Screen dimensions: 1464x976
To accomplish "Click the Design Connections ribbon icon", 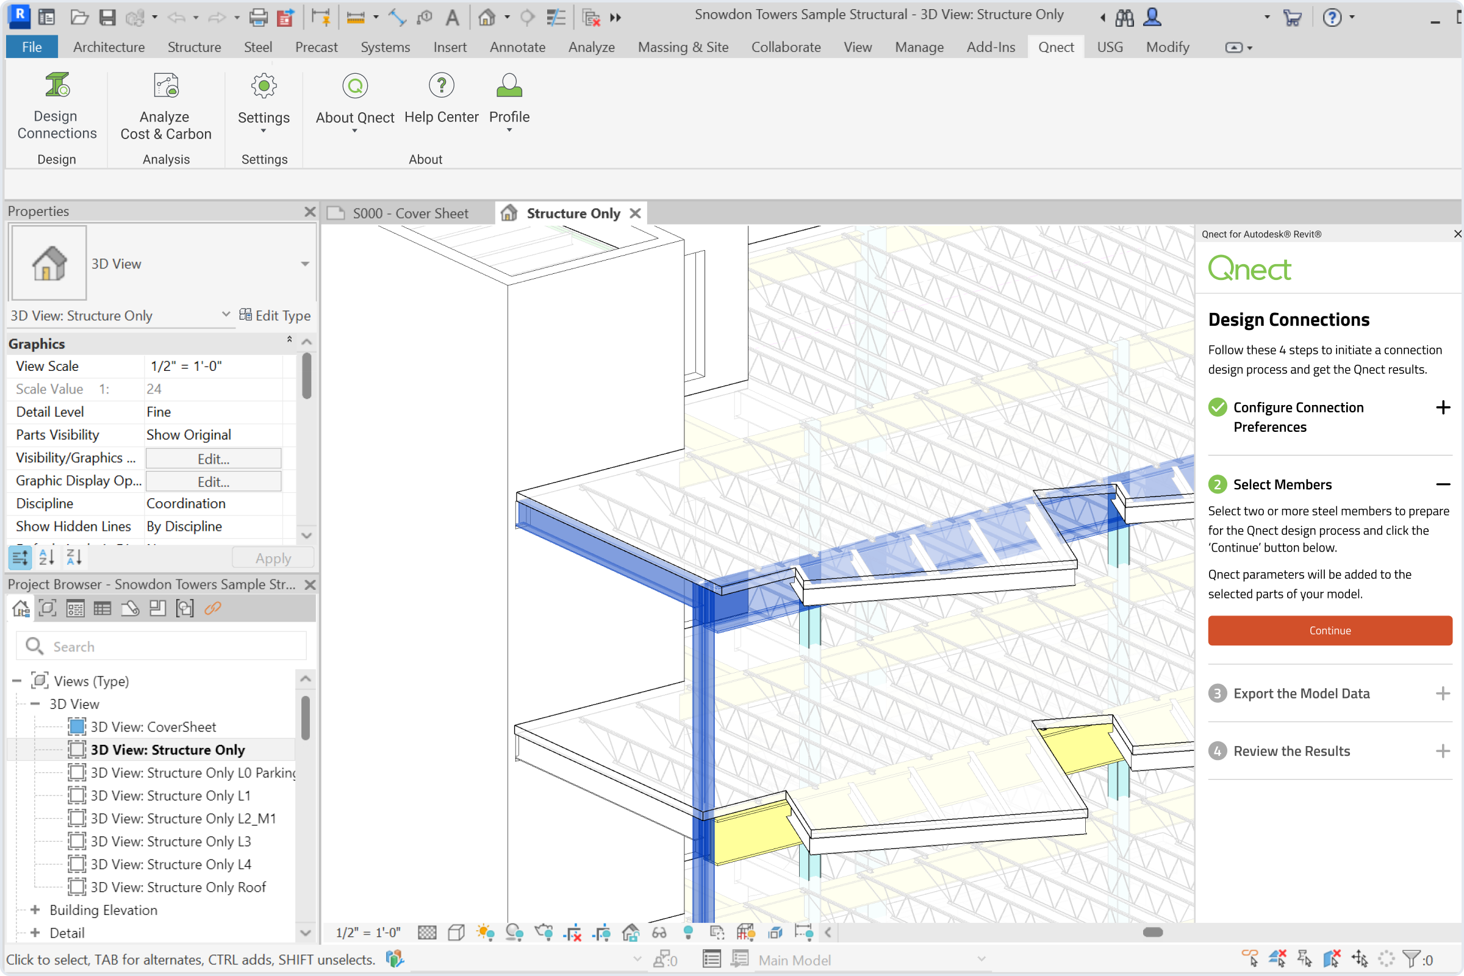I will pos(57,86).
